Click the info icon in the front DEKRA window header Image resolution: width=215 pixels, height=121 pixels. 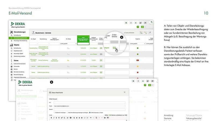(133, 81)
